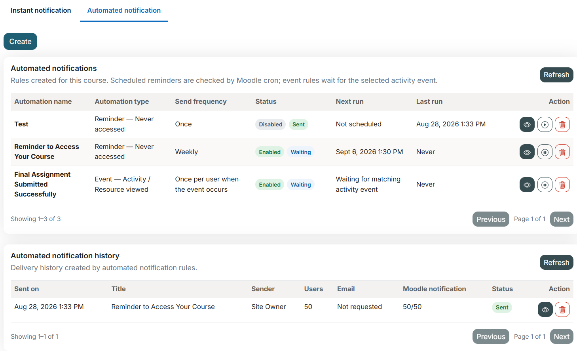Click the Sent status badge in history table
Screen dimensions: 577x351
pos(502,307)
